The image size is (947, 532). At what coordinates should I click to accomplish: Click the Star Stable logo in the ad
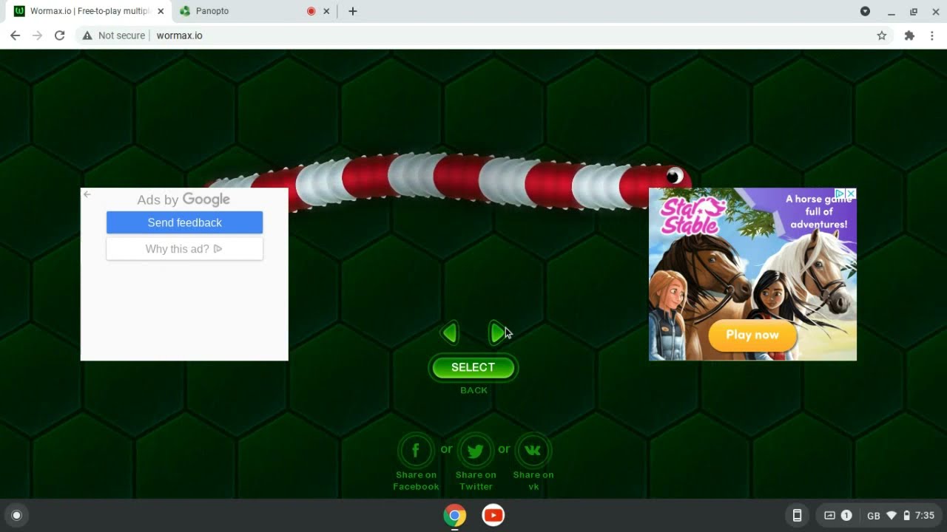(692, 215)
